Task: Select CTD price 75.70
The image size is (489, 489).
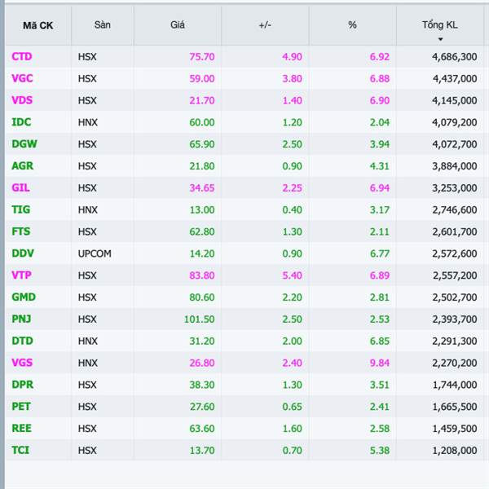Action: pos(202,57)
